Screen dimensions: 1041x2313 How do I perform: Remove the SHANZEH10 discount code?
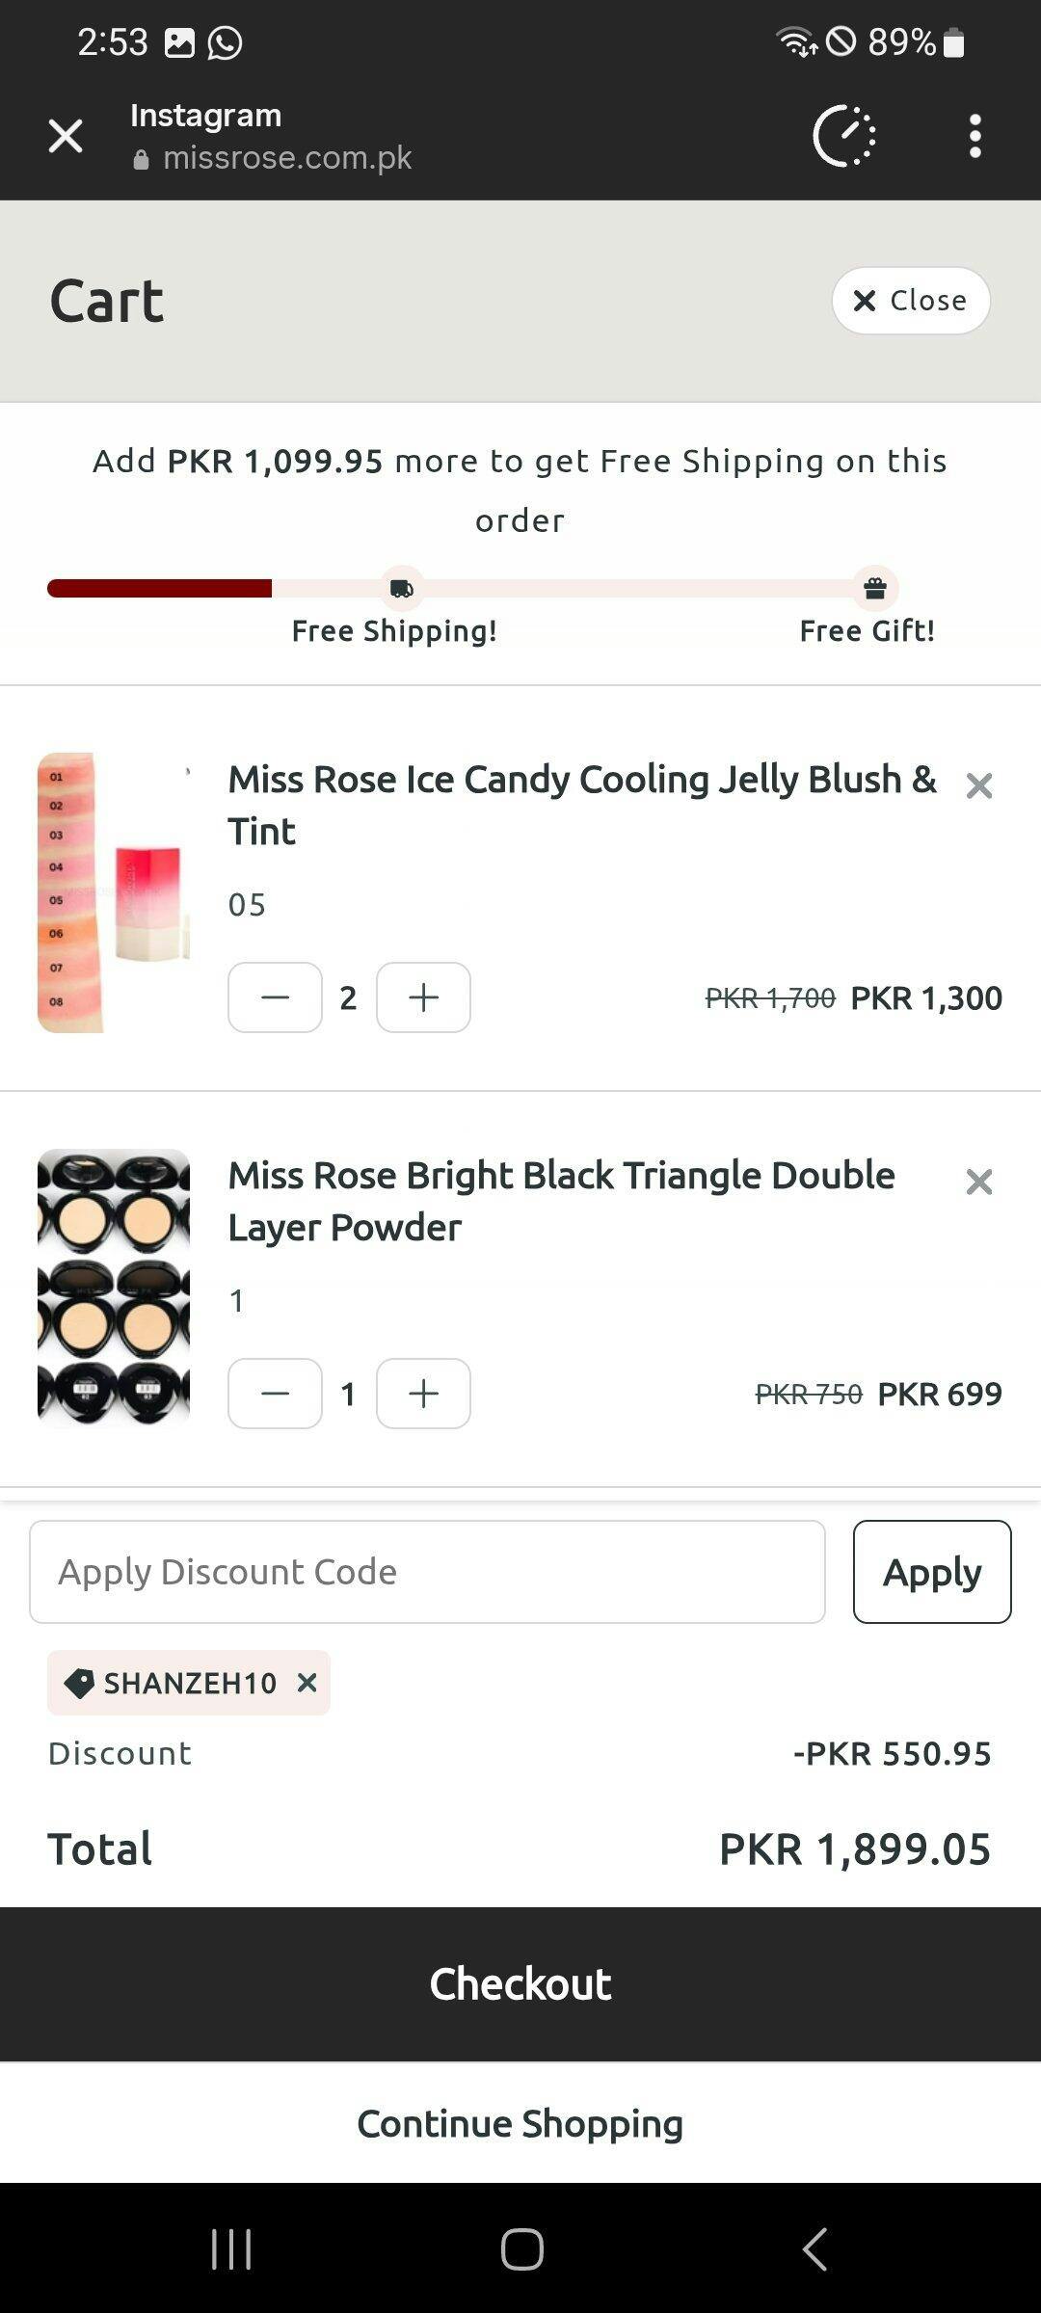(x=307, y=1683)
